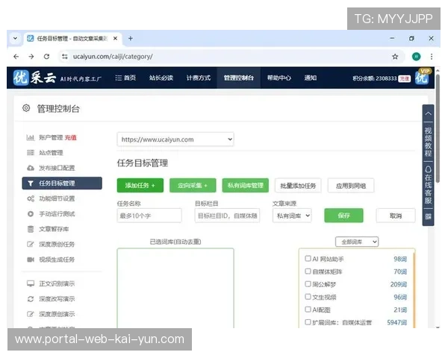Click the 功能细节设置 gears icon

31,198
